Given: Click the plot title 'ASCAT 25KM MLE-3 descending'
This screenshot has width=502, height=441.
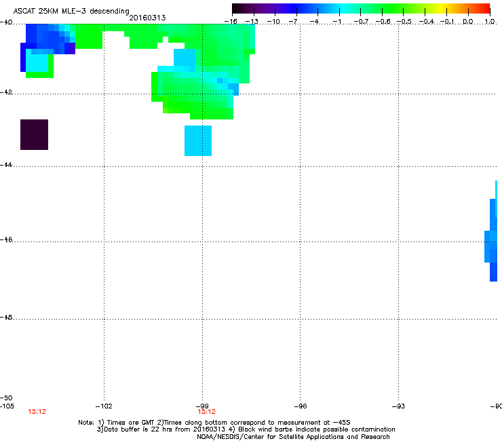Looking at the screenshot, I should pyautogui.click(x=71, y=11).
